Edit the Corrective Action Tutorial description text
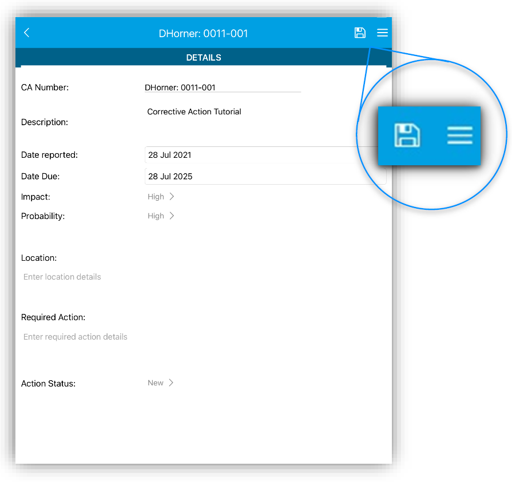The image size is (512, 482). click(194, 112)
